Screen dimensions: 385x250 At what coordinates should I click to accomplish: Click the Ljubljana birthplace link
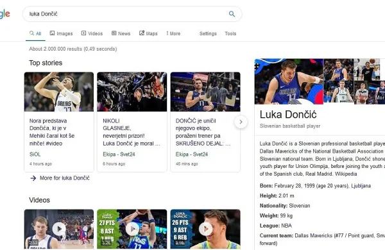pyautogui.click(x=361, y=186)
